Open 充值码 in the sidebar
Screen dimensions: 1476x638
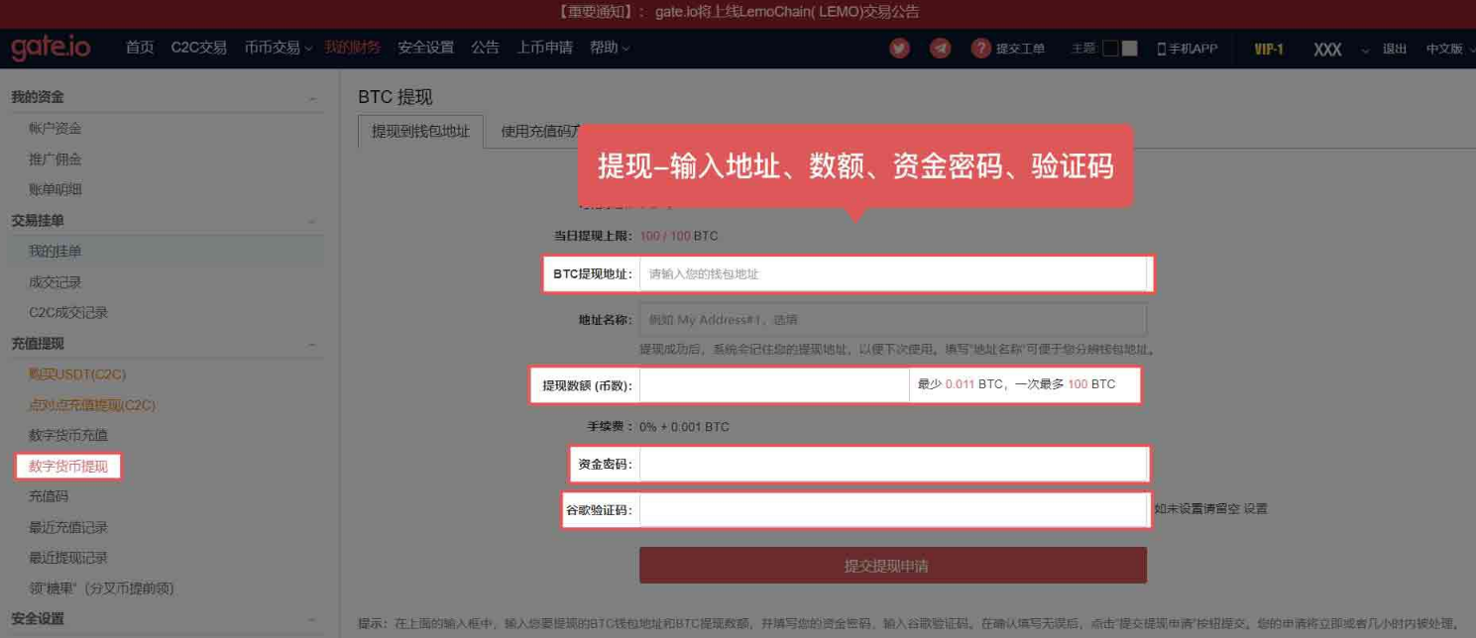[x=49, y=496]
